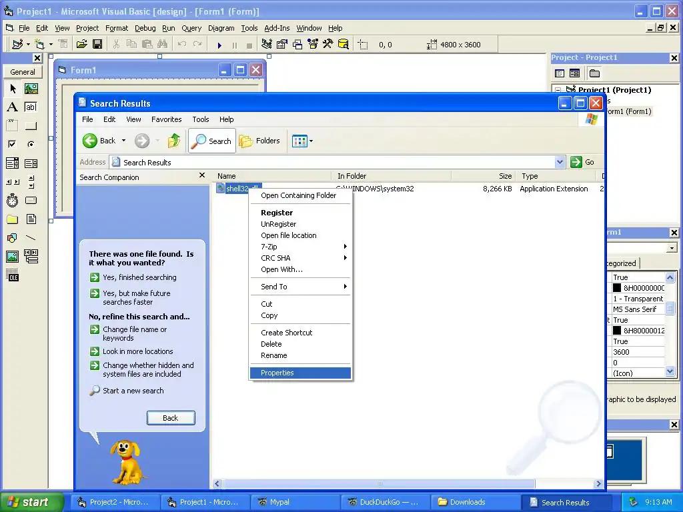Open Form Layout Window toolbar icon
Screen dimensions: 683x512
coord(297,45)
